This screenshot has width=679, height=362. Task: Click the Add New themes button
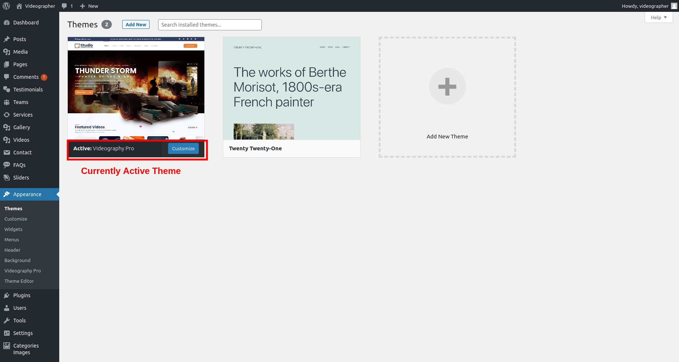[136, 24]
